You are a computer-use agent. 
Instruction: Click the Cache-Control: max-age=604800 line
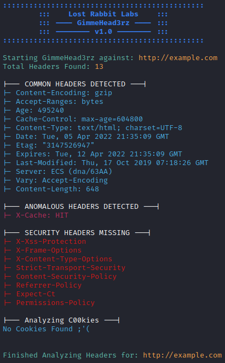tap(79, 119)
